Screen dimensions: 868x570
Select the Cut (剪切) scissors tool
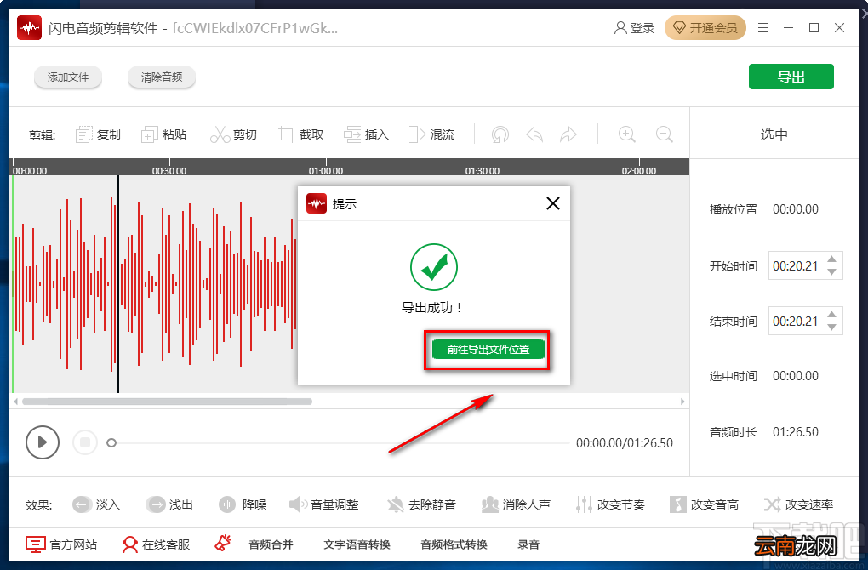pyautogui.click(x=233, y=134)
